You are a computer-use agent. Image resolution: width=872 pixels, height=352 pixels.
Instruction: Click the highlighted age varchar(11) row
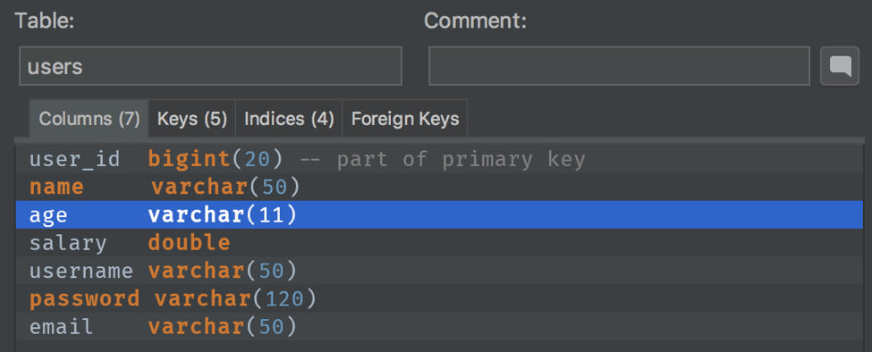(x=439, y=215)
